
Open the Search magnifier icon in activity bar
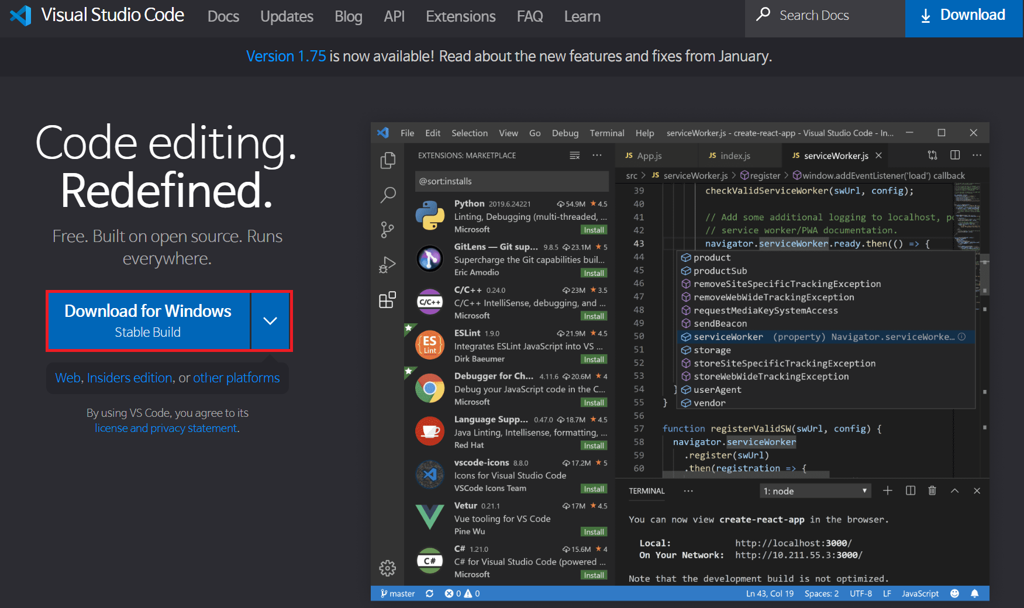388,195
